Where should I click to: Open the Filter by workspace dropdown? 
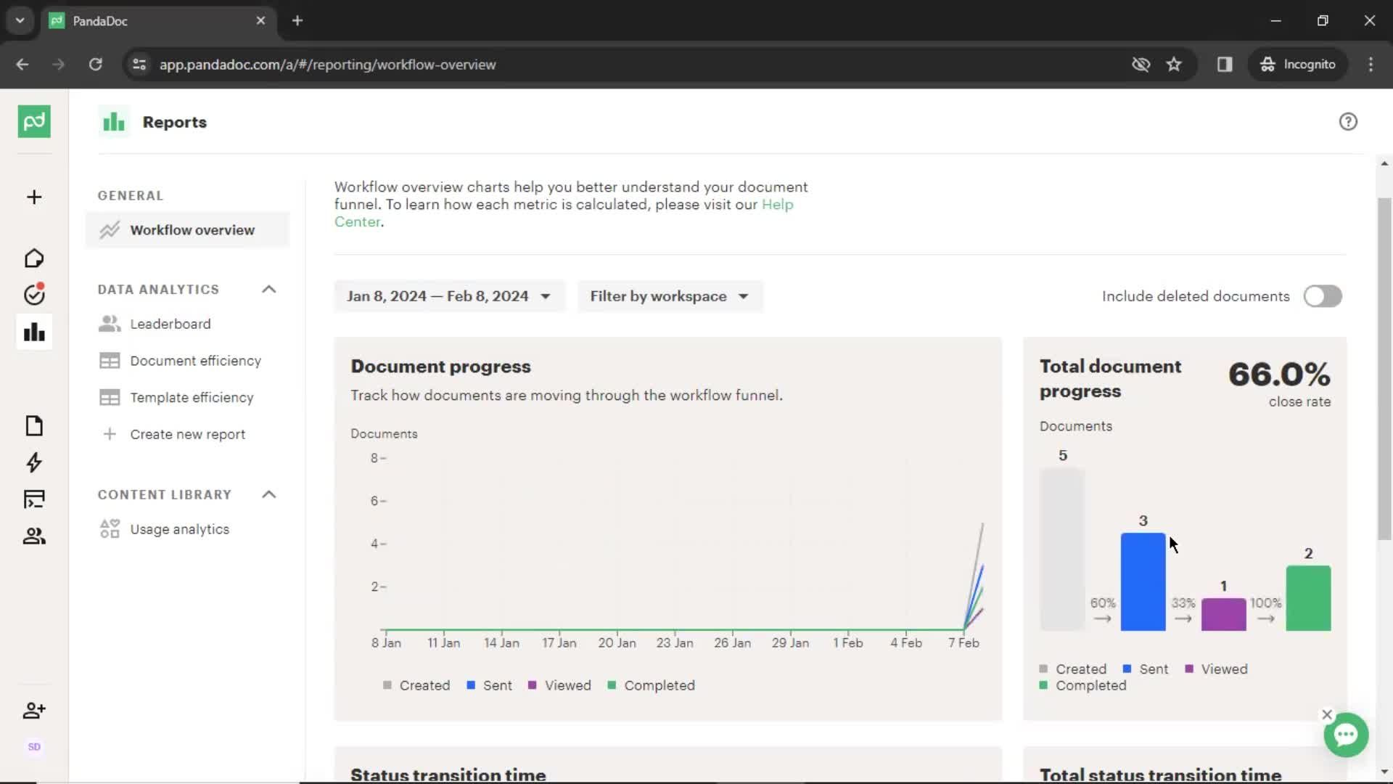click(670, 295)
